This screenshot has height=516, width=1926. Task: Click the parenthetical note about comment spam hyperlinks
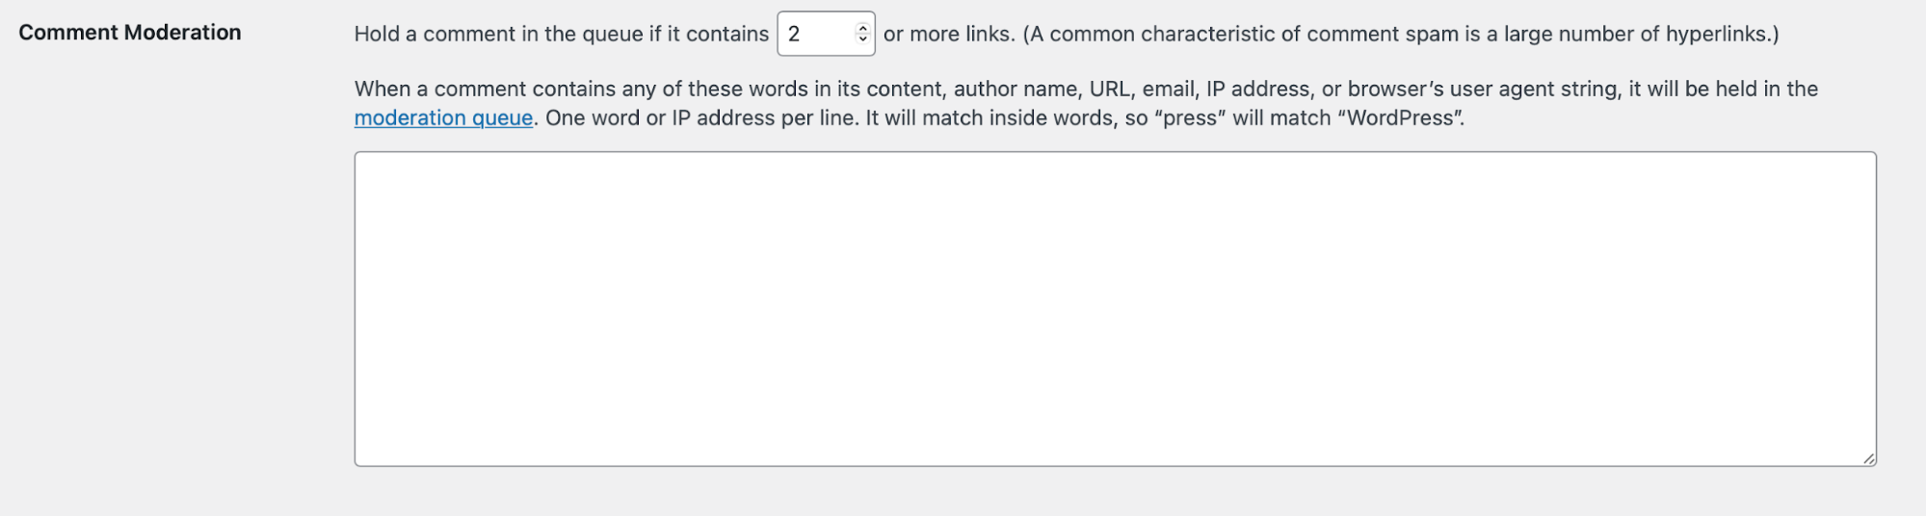coord(1401,35)
